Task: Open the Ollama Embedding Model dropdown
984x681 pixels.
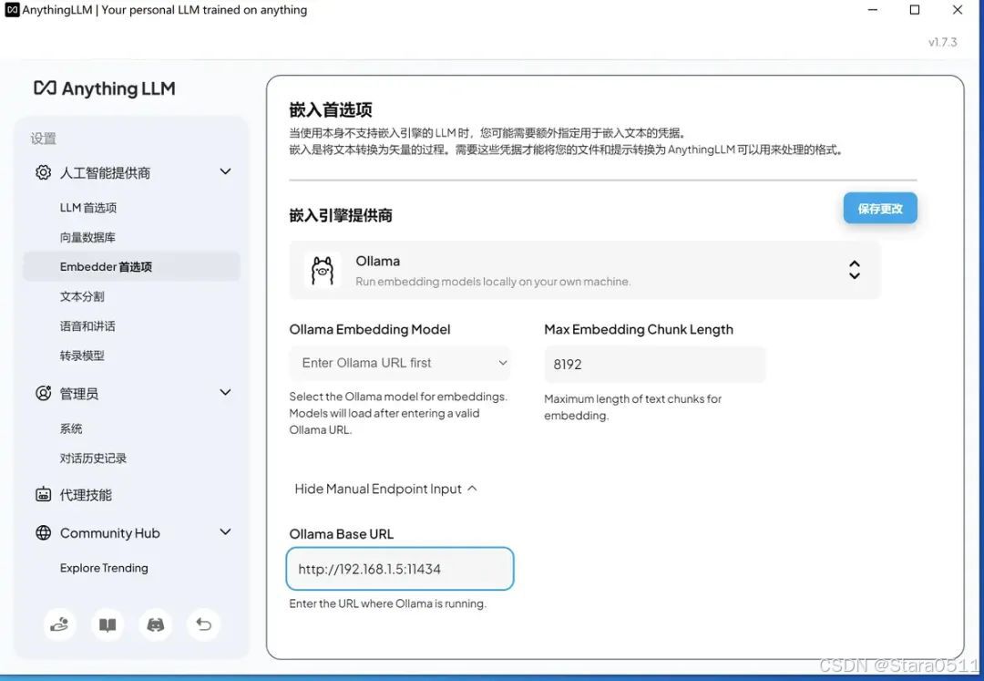Action: pos(400,363)
